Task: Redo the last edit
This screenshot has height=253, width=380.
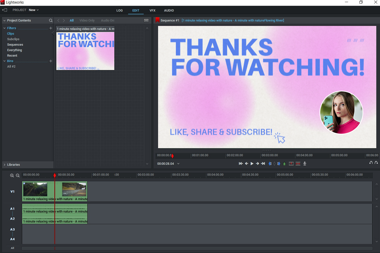Action: (x=376, y=163)
